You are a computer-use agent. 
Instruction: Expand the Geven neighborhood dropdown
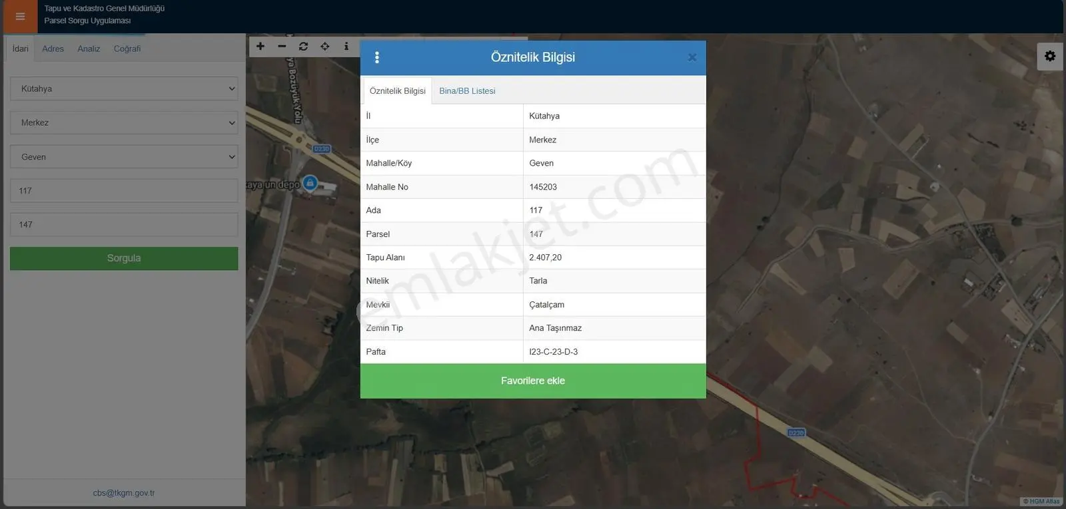click(x=124, y=157)
